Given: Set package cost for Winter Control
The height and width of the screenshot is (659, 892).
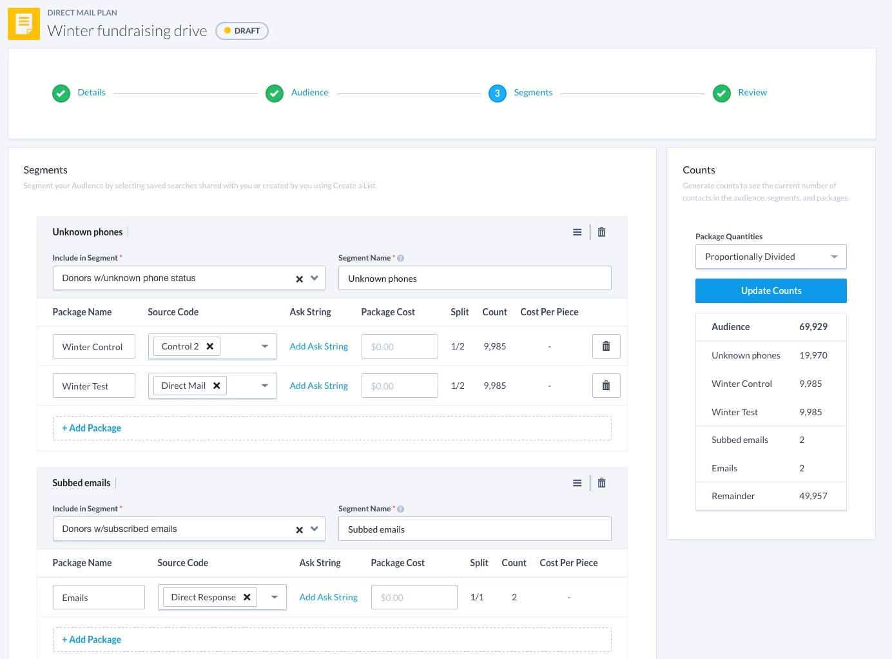Looking at the screenshot, I should click(x=400, y=346).
